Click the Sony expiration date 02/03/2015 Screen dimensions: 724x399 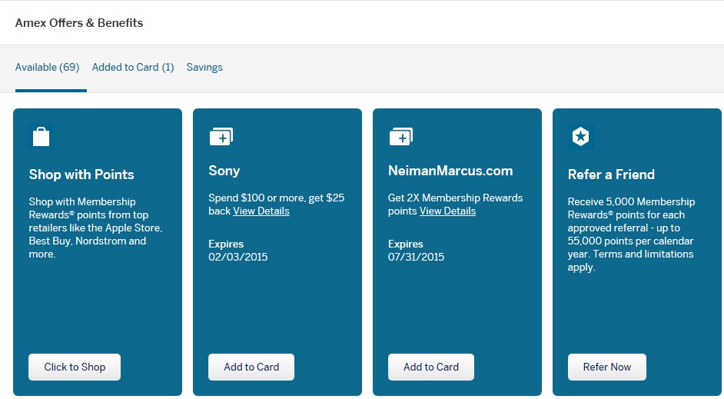(238, 258)
